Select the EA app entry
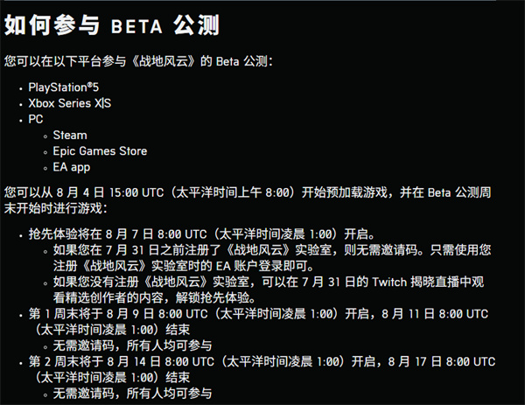Screen dimensions: 525x405 coord(72,166)
